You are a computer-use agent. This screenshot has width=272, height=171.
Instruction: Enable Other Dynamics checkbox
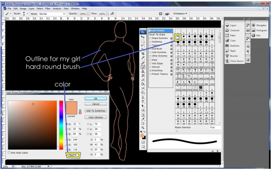coord(151,56)
